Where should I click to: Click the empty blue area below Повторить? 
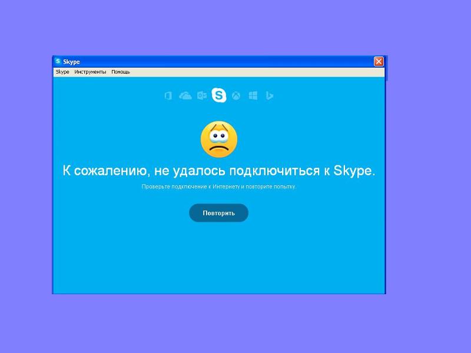click(218, 259)
